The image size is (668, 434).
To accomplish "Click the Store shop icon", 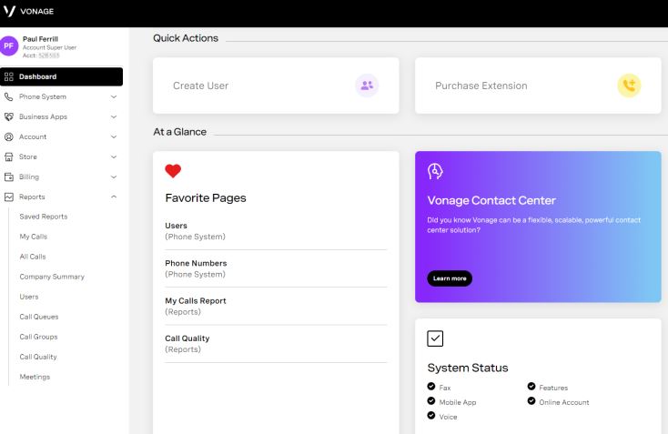I will coord(8,156).
